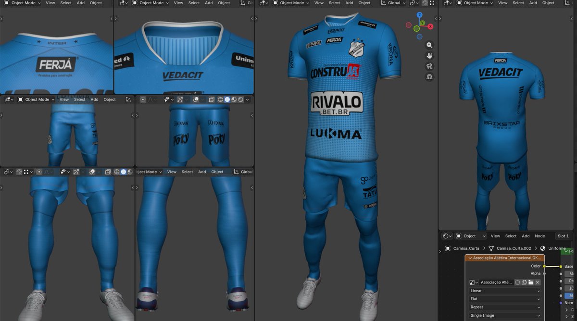This screenshot has width=577, height=321.
Task: Open pivot link icon in the legs-front viewport header
Action: point(8,172)
